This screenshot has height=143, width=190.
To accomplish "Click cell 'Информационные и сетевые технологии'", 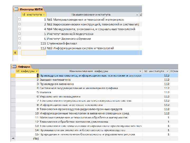I will [x=91, y=105].
